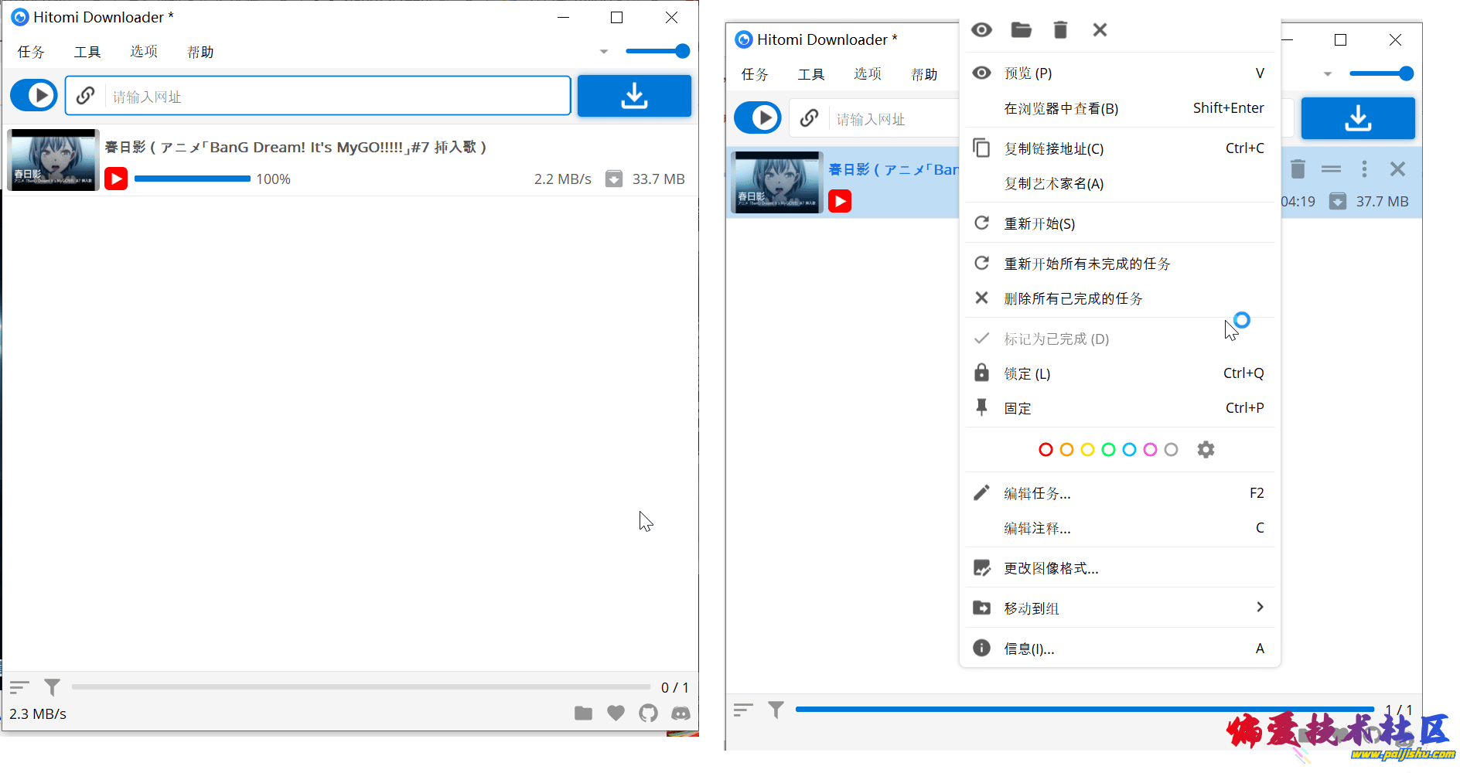Viewport: 1460px width, 773px height.
Task: Click the big blue download button
Action: click(x=634, y=96)
